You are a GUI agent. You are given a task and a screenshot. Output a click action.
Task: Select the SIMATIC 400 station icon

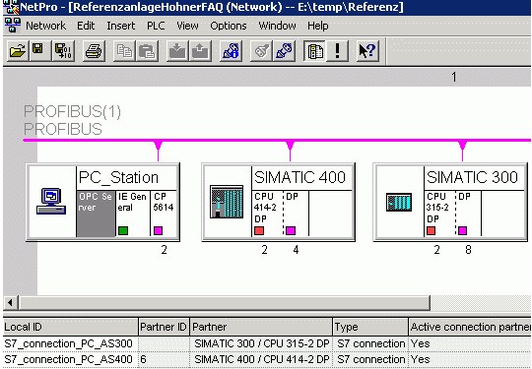coord(227,202)
